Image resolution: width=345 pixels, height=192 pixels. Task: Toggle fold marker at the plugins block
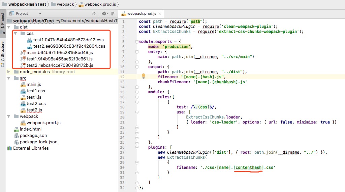[137, 147]
